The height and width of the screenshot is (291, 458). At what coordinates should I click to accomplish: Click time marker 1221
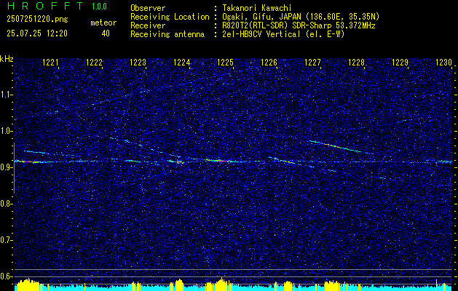(x=50, y=63)
